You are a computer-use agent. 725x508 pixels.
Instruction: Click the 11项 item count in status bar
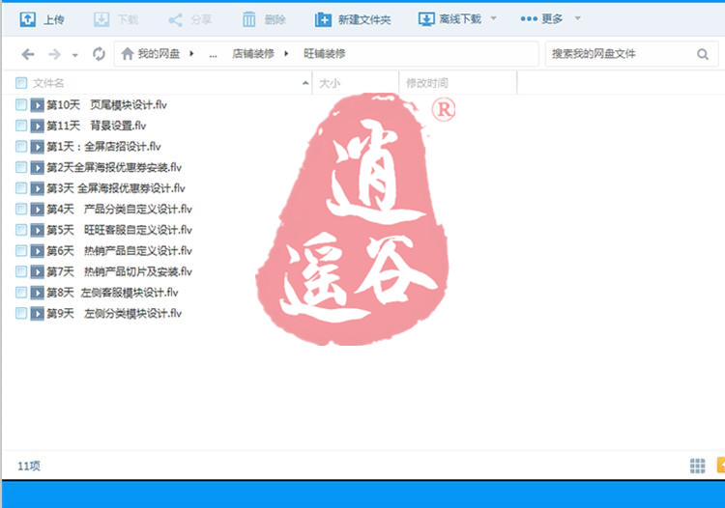(x=29, y=466)
